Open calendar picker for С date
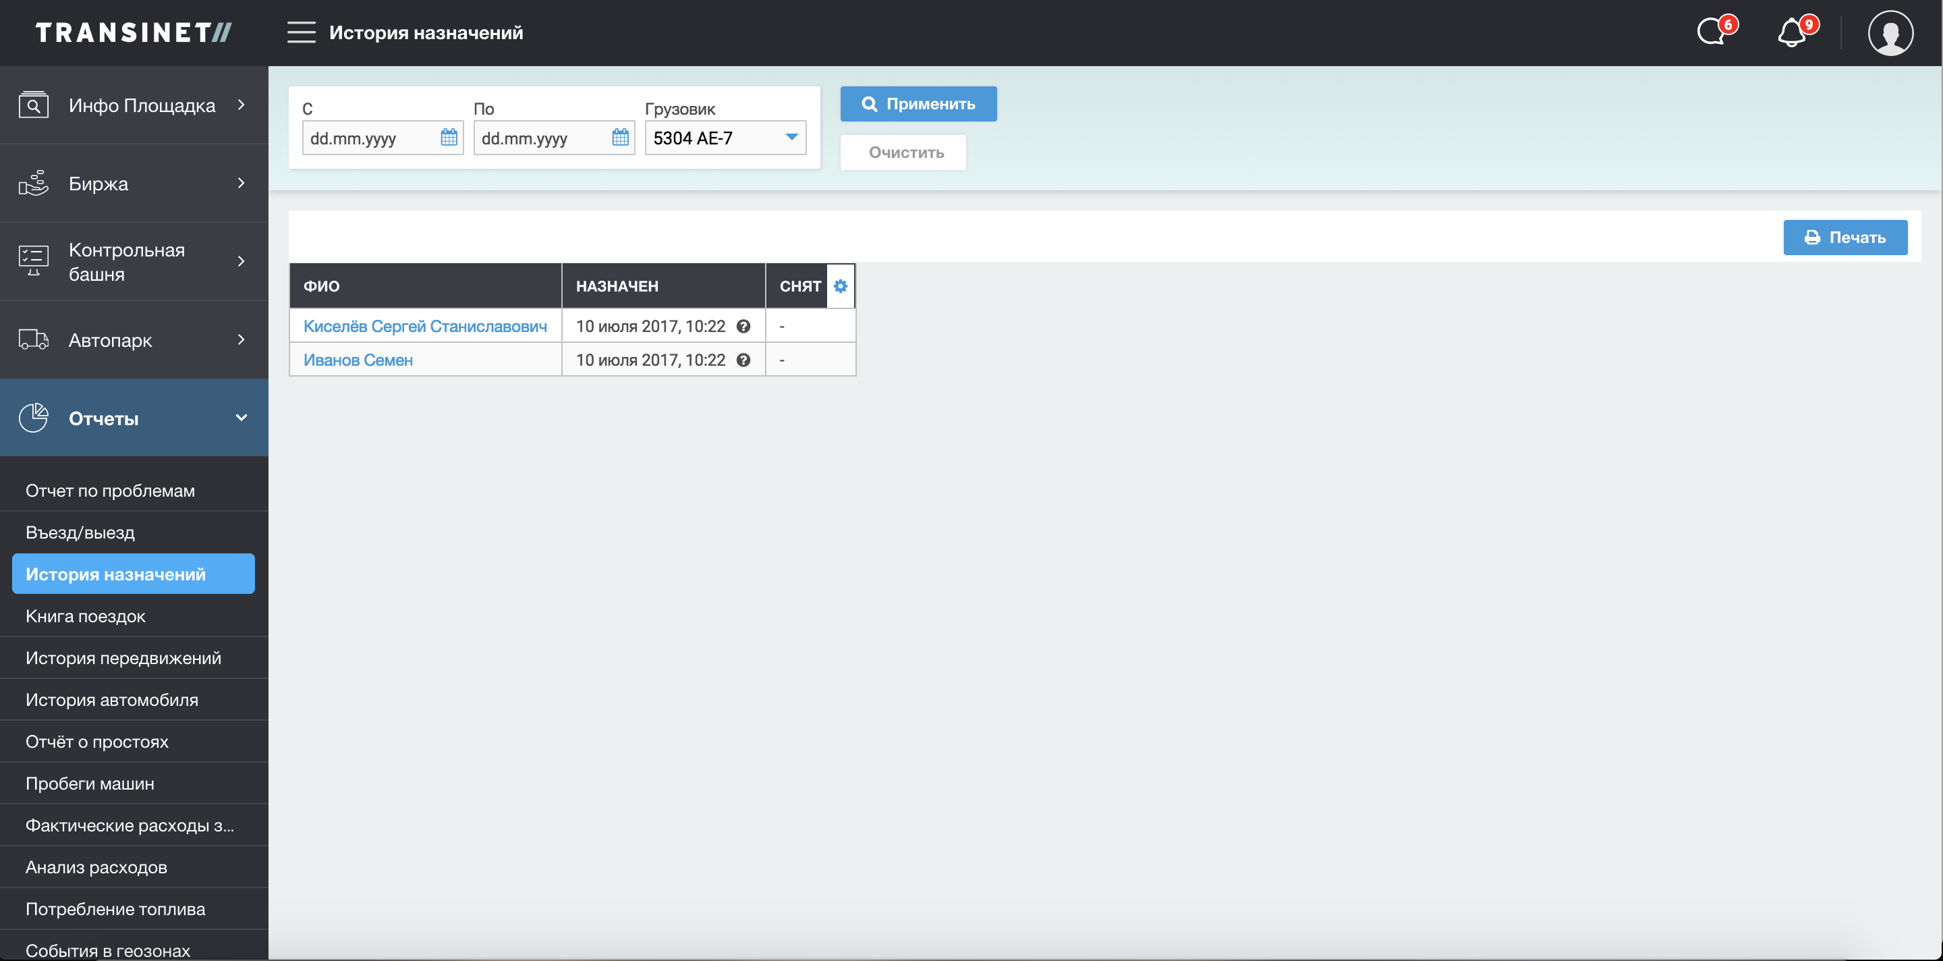1943x961 pixels. pyautogui.click(x=449, y=137)
